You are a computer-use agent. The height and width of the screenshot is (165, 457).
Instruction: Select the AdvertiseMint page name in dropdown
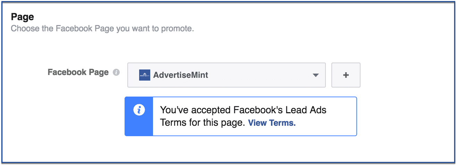click(x=181, y=75)
